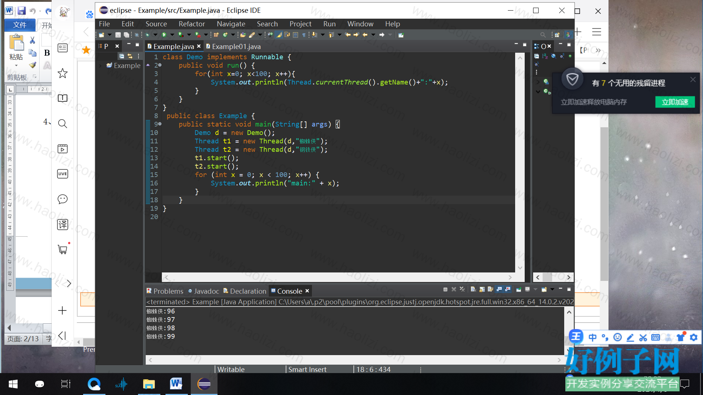
Task: Go to last edit location icon
Action: pos(348,35)
